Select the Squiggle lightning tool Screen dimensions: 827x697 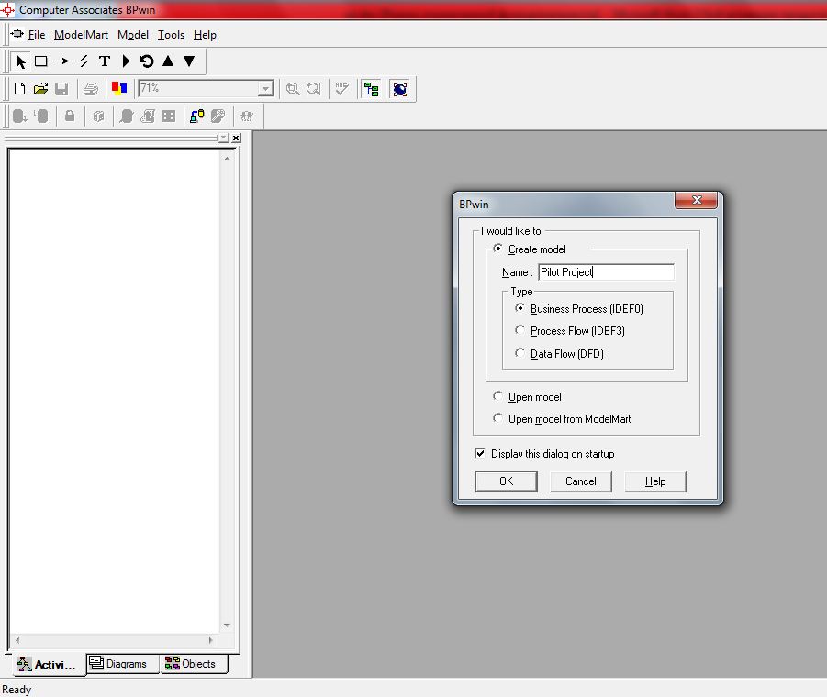(84, 61)
